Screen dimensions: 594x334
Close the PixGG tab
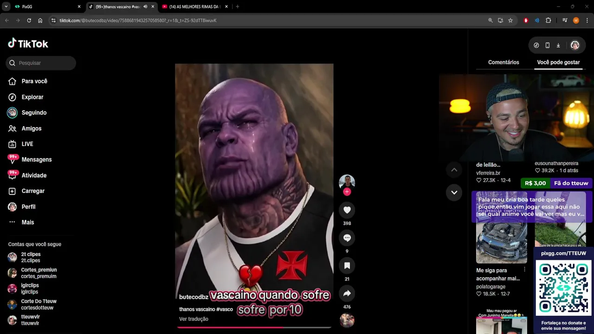pos(79,7)
